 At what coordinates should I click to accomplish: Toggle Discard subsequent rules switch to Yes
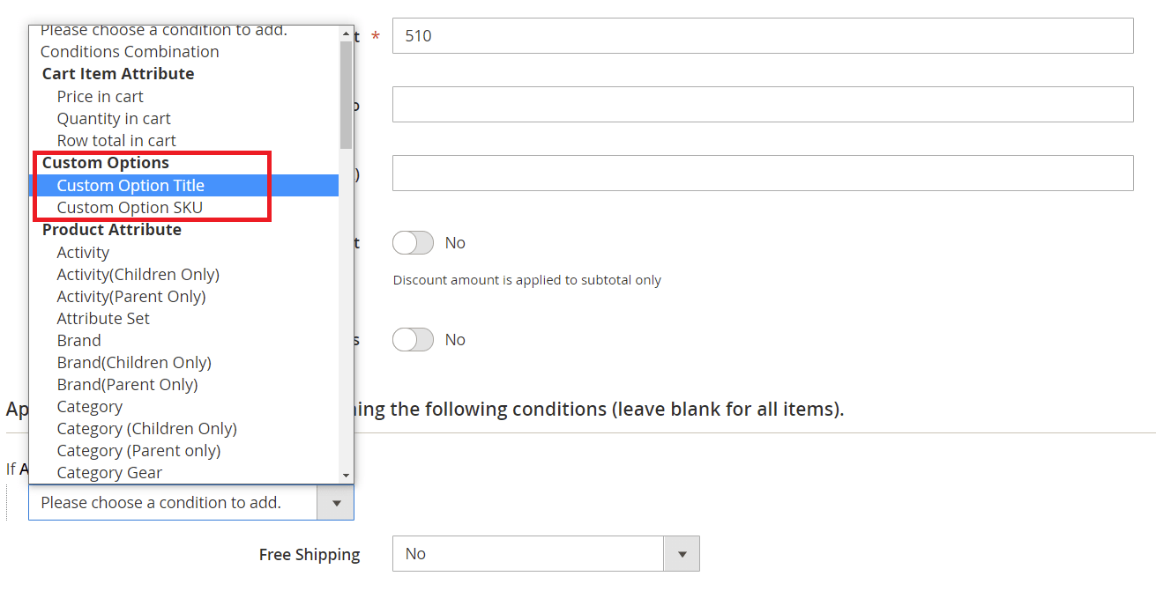coord(413,339)
